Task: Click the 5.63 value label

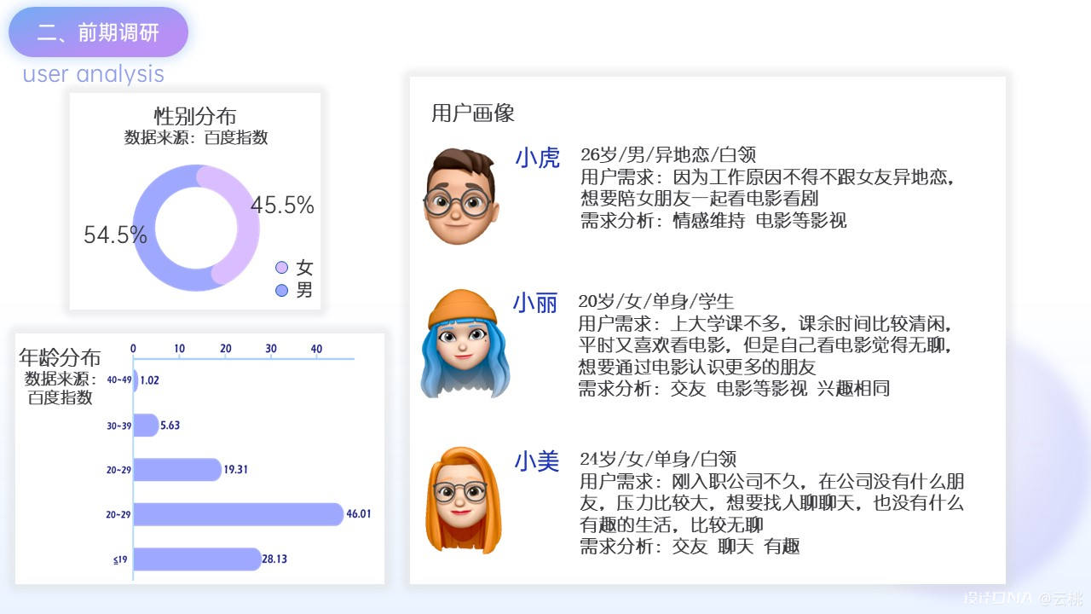Action: click(x=170, y=425)
